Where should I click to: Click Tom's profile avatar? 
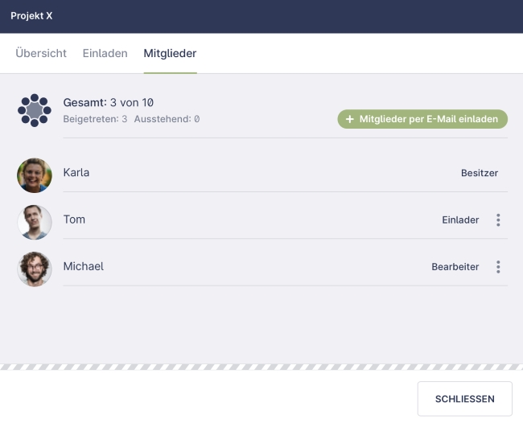pyautogui.click(x=35, y=221)
